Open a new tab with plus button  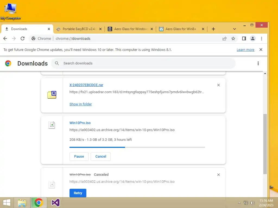point(213,29)
